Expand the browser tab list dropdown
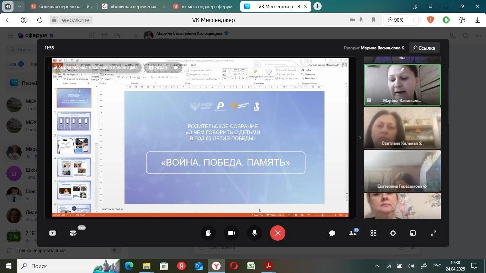Image resolution: width=486 pixels, height=273 pixels. (19, 6)
